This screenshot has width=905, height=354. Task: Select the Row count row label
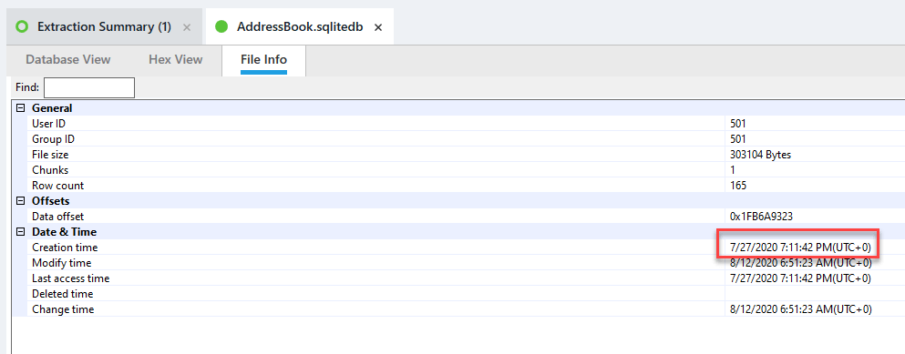pos(57,186)
